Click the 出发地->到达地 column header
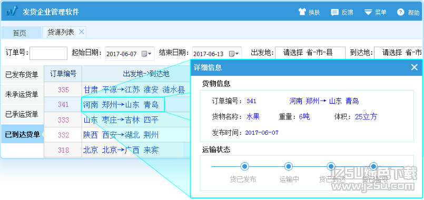424x200 pixels. pos(146,74)
